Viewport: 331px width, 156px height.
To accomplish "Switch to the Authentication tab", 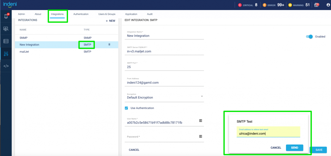I will [81, 14].
